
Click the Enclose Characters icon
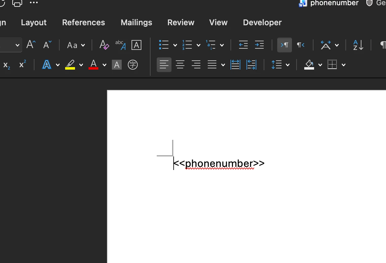pyautogui.click(x=133, y=65)
